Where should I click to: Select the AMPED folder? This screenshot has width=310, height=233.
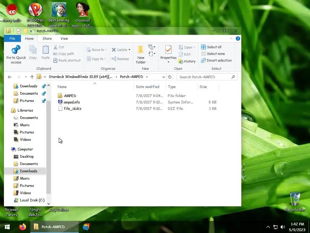pyautogui.click(x=70, y=96)
